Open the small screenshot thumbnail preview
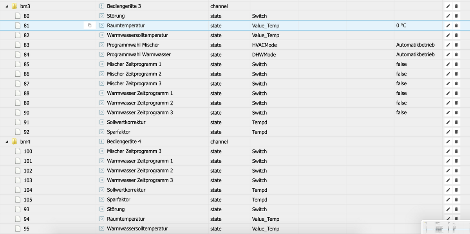Image resolution: width=470 pixels, height=234 pixels. click(x=445, y=227)
